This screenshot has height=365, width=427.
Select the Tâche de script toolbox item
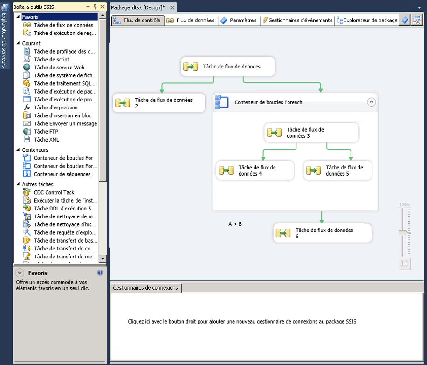[x=51, y=59]
